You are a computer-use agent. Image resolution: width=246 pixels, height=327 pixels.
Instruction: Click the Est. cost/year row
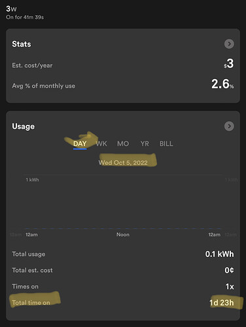123,65
